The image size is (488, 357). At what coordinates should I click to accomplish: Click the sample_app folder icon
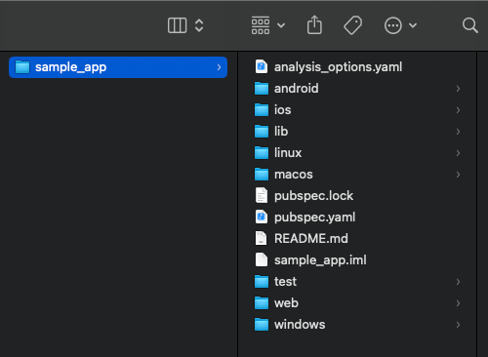[x=22, y=67]
